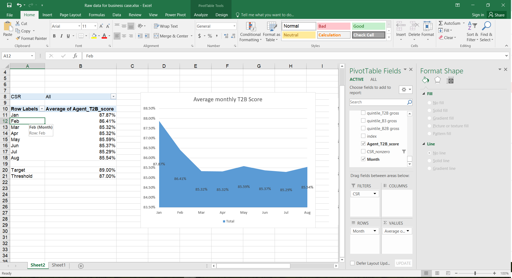Screen dimensions: 512x278
Task: Open the Analyze ribbon tab
Action: click(201, 15)
